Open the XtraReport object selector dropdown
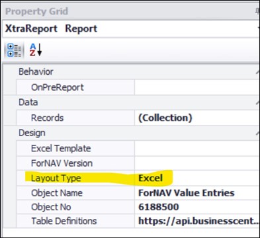The height and width of the screenshot is (238, 260). [258, 28]
